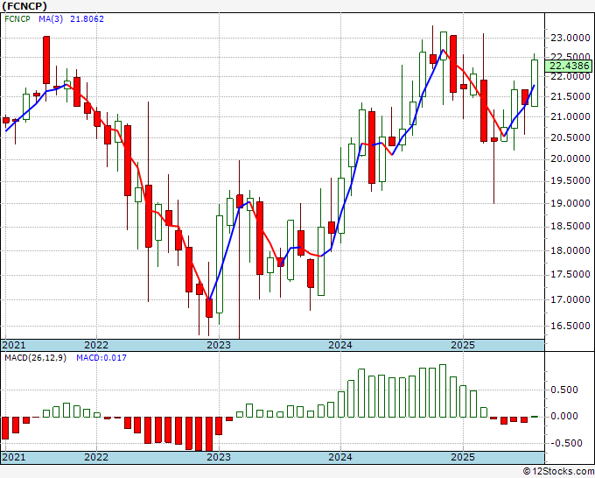Click 2022 on the MACD timeline
595x478 pixels.
tap(96, 457)
